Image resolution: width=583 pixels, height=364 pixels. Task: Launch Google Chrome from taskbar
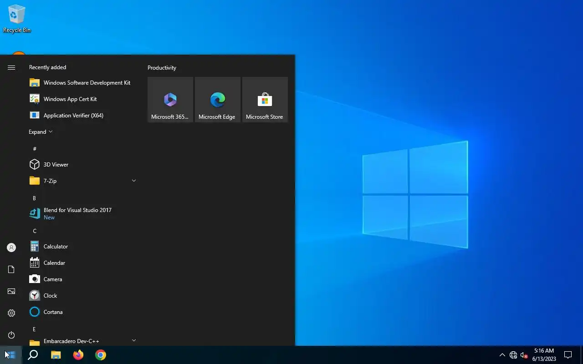(x=101, y=355)
